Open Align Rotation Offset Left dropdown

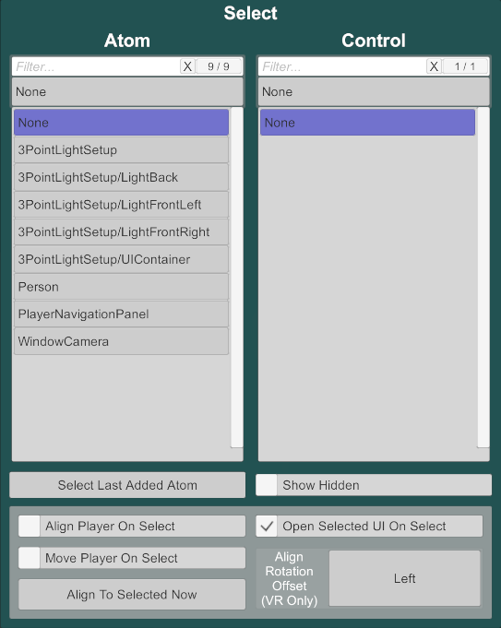pos(405,578)
